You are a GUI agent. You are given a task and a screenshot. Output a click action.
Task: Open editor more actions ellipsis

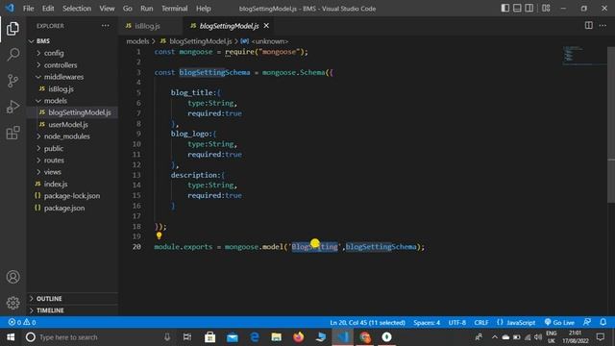pos(603,26)
